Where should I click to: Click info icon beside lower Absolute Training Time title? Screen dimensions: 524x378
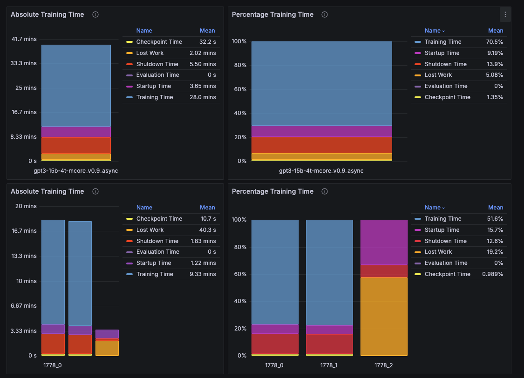tap(95, 191)
